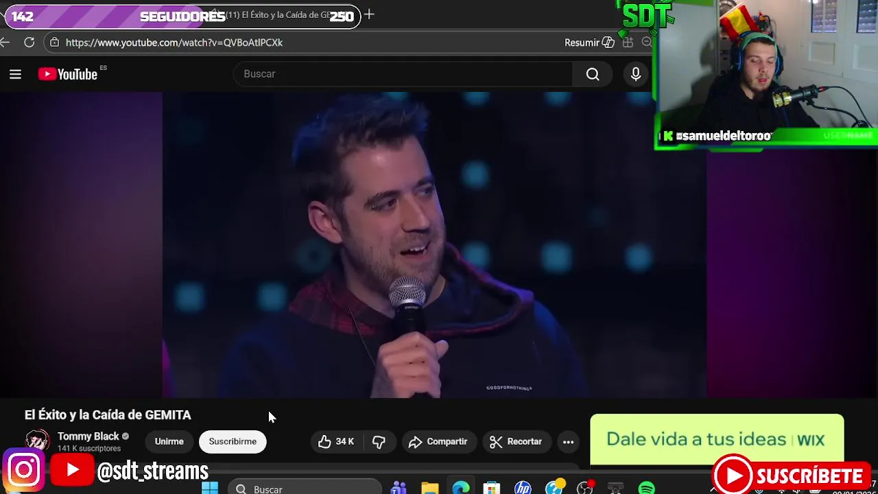This screenshot has width=878, height=494.
Task: Click Resumir Copilot button in address bar
Action: tap(589, 43)
